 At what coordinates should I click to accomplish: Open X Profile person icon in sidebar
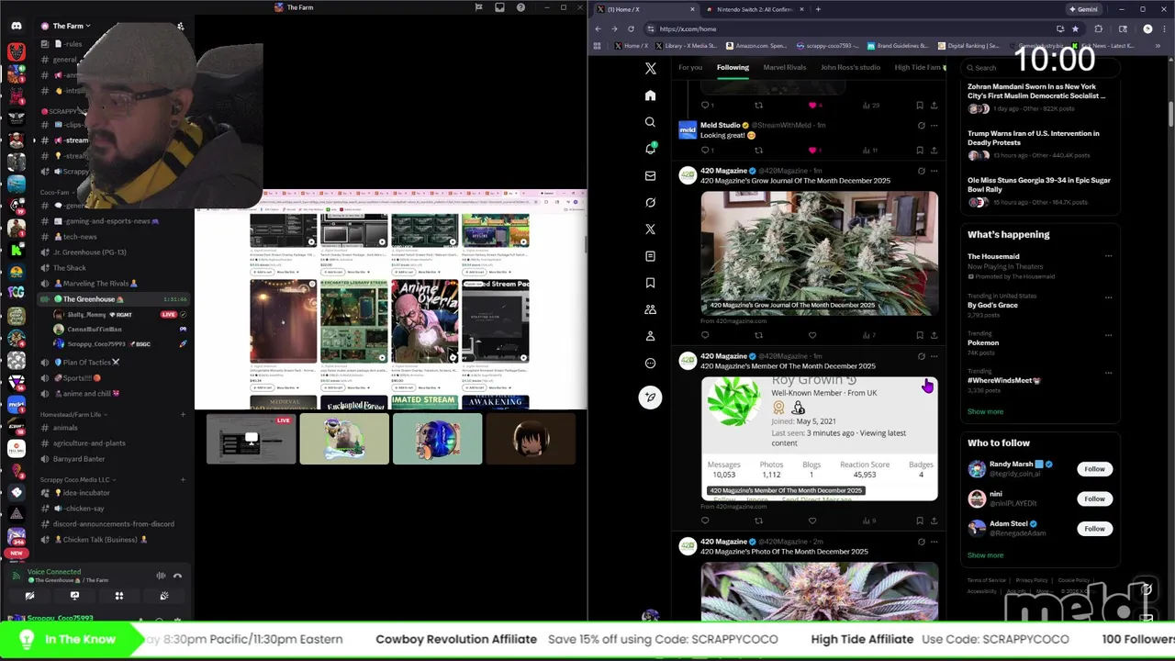click(x=650, y=336)
